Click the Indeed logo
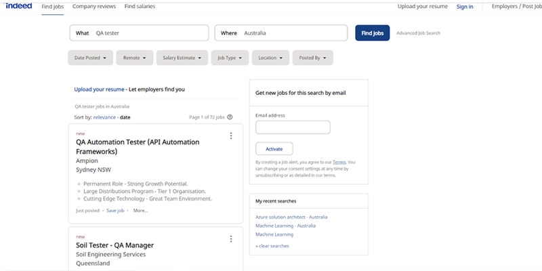 point(19,6)
